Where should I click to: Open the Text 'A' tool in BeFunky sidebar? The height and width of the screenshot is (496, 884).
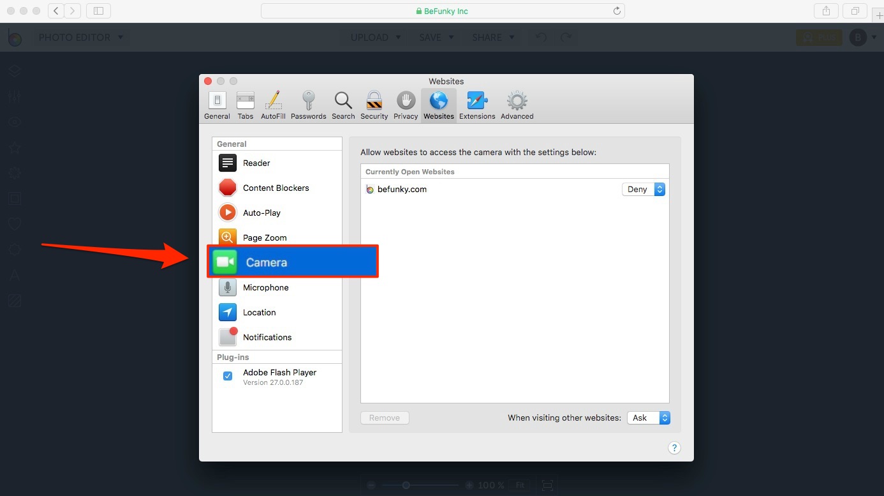point(15,275)
